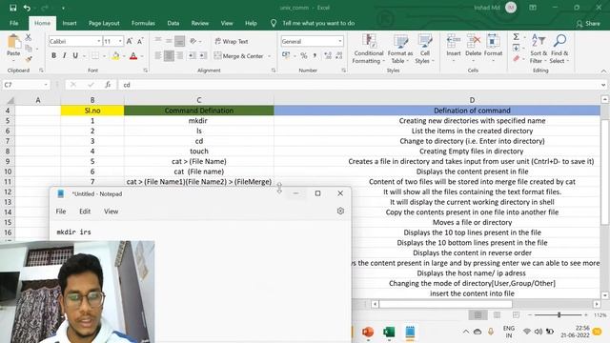Toggle Bold formatting
Viewport: 610px width, 343px height.
tap(53, 56)
